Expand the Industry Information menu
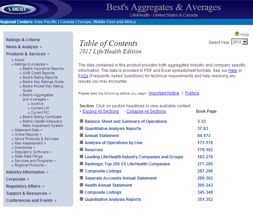 27,172
